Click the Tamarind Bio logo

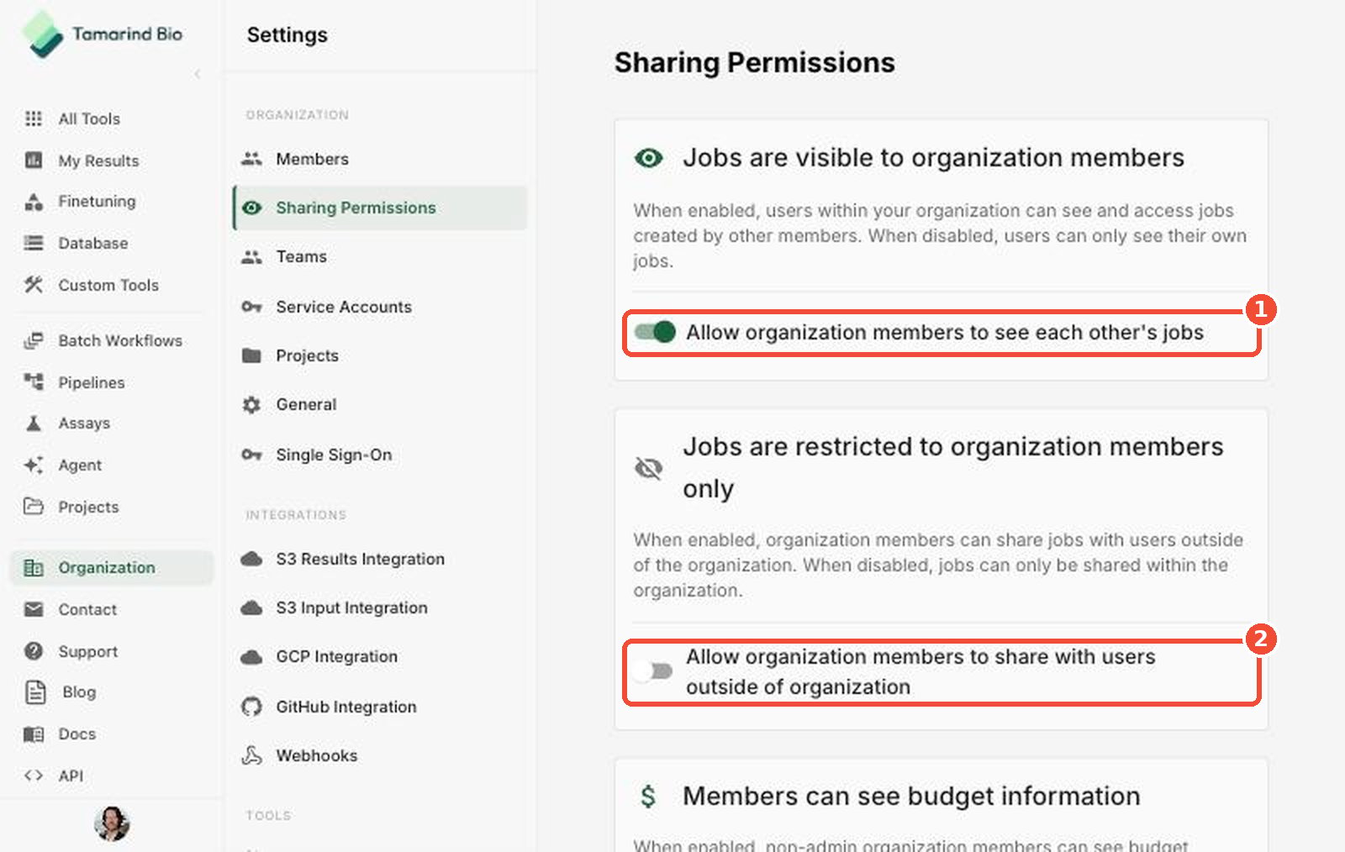[102, 34]
